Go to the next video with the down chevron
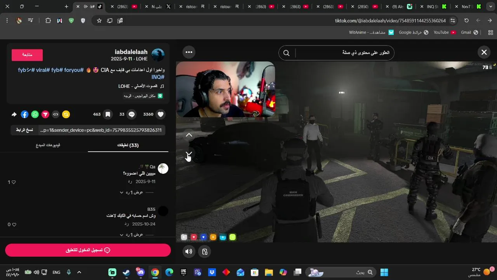 tap(189, 154)
